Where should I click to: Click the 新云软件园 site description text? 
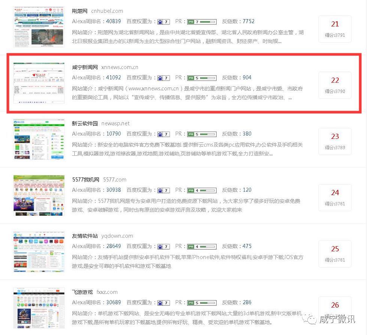[x=187, y=149]
